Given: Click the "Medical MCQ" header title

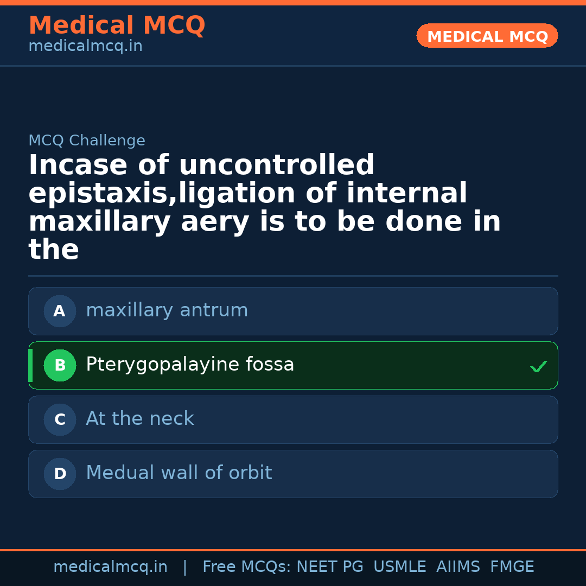Looking at the screenshot, I should tap(117, 26).
